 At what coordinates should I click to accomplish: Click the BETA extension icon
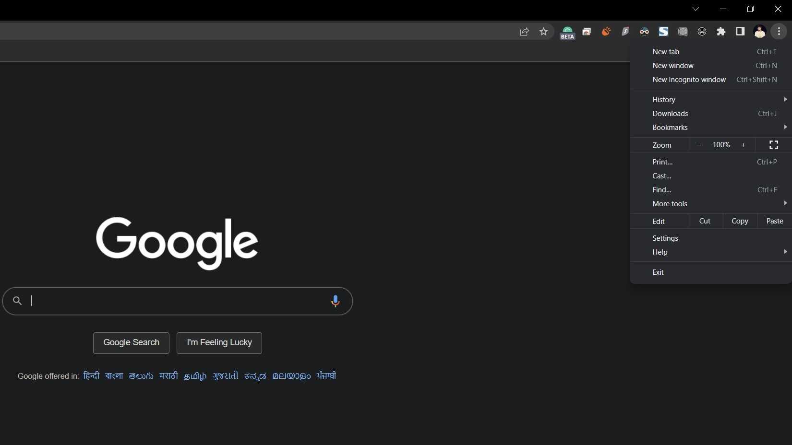click(567, 32)
